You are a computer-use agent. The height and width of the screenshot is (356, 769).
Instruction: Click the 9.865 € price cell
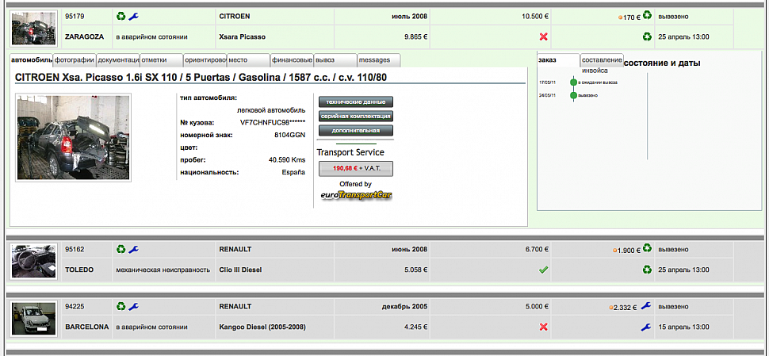click(x=382, y=36)
